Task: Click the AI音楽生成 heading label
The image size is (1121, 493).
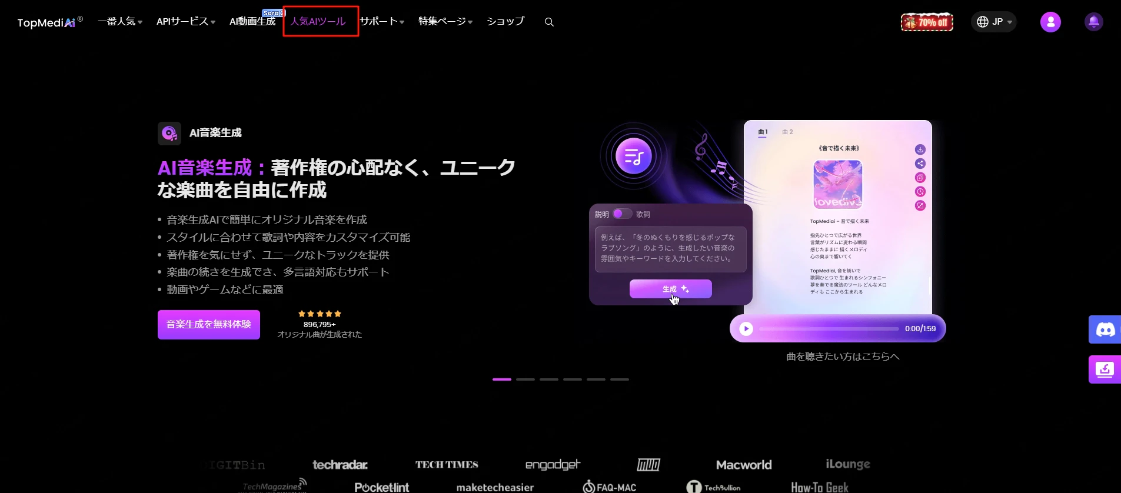Action: tap(215, 133)
